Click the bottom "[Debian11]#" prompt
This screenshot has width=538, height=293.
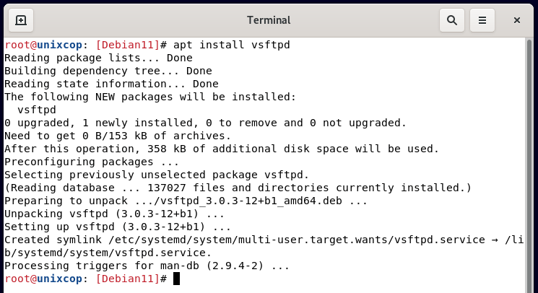[x=131, y=279]
